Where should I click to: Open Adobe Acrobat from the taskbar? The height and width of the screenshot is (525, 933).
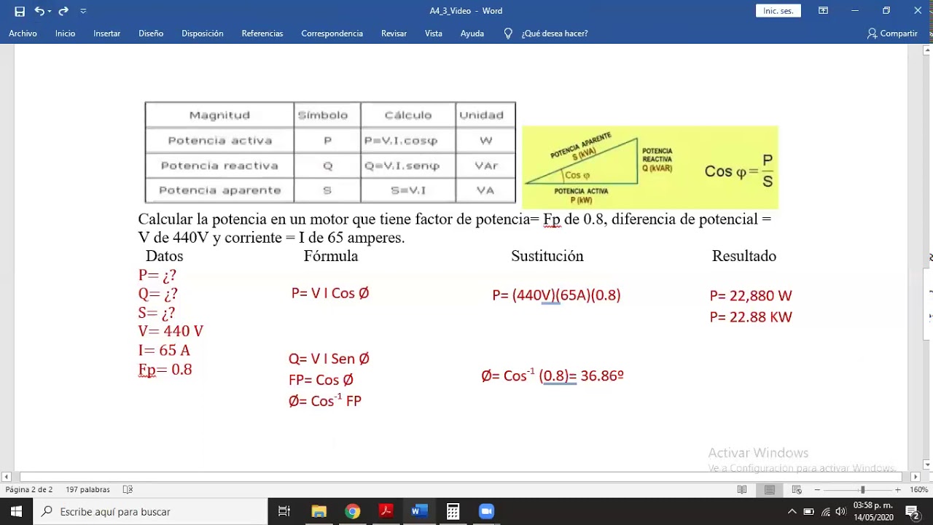coord(386,512)
